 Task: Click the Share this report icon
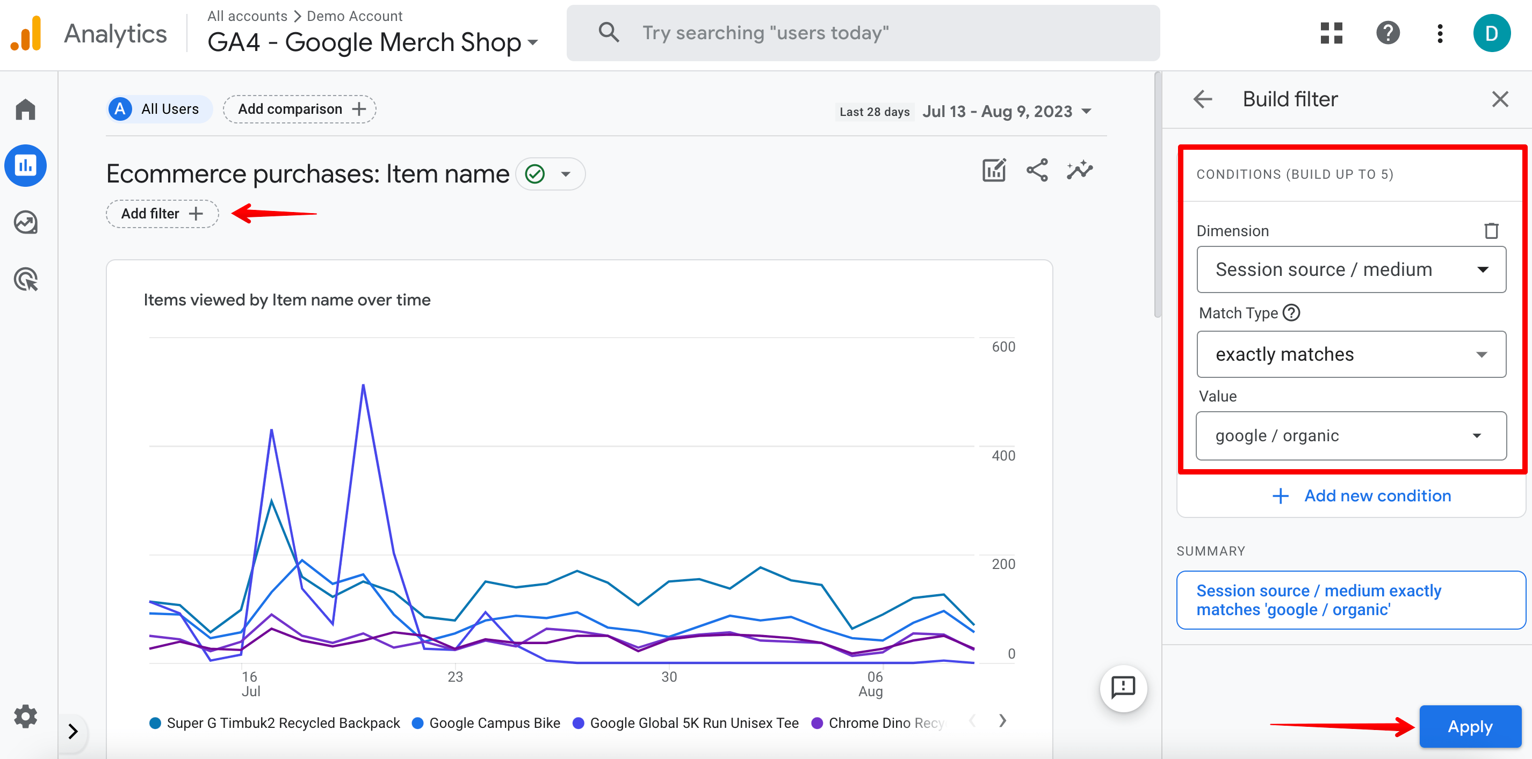1037,171
